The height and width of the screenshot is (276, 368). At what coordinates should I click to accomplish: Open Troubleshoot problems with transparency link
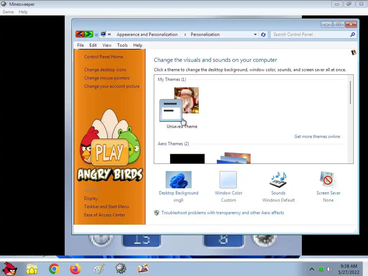point(222,213)
